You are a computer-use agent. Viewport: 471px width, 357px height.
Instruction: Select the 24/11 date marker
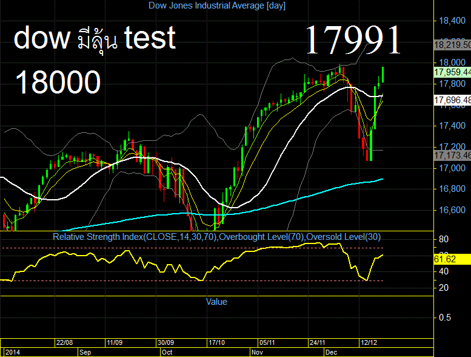point(318,342)
